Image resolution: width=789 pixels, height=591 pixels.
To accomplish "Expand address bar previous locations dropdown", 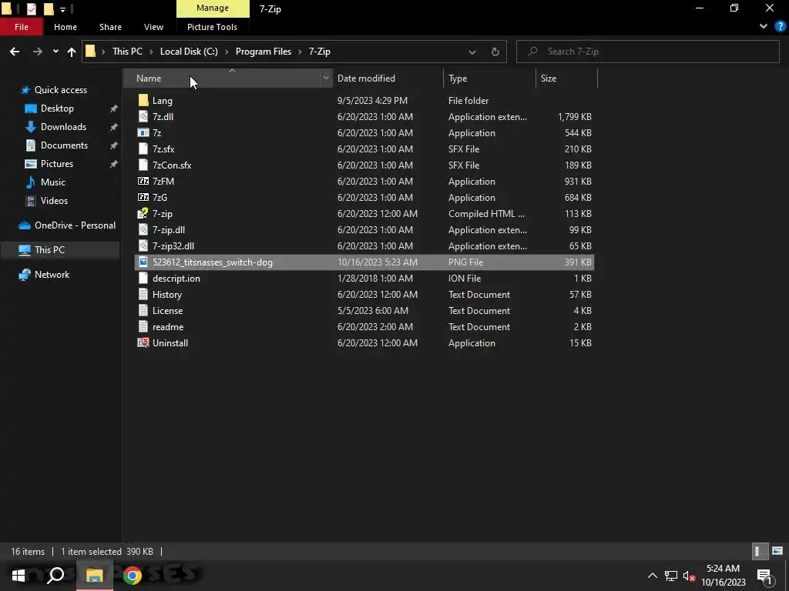I will 472,52.
